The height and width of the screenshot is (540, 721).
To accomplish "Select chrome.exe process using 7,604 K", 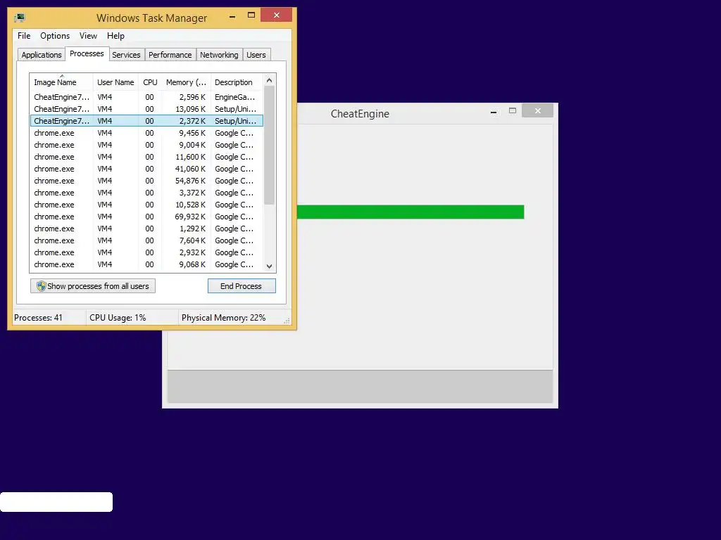I will coord(146,240).
